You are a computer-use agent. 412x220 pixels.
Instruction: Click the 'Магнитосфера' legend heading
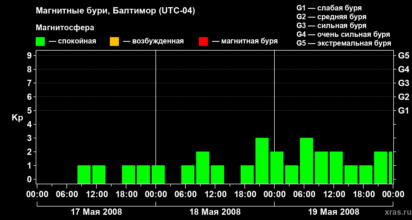coord(65,28)
